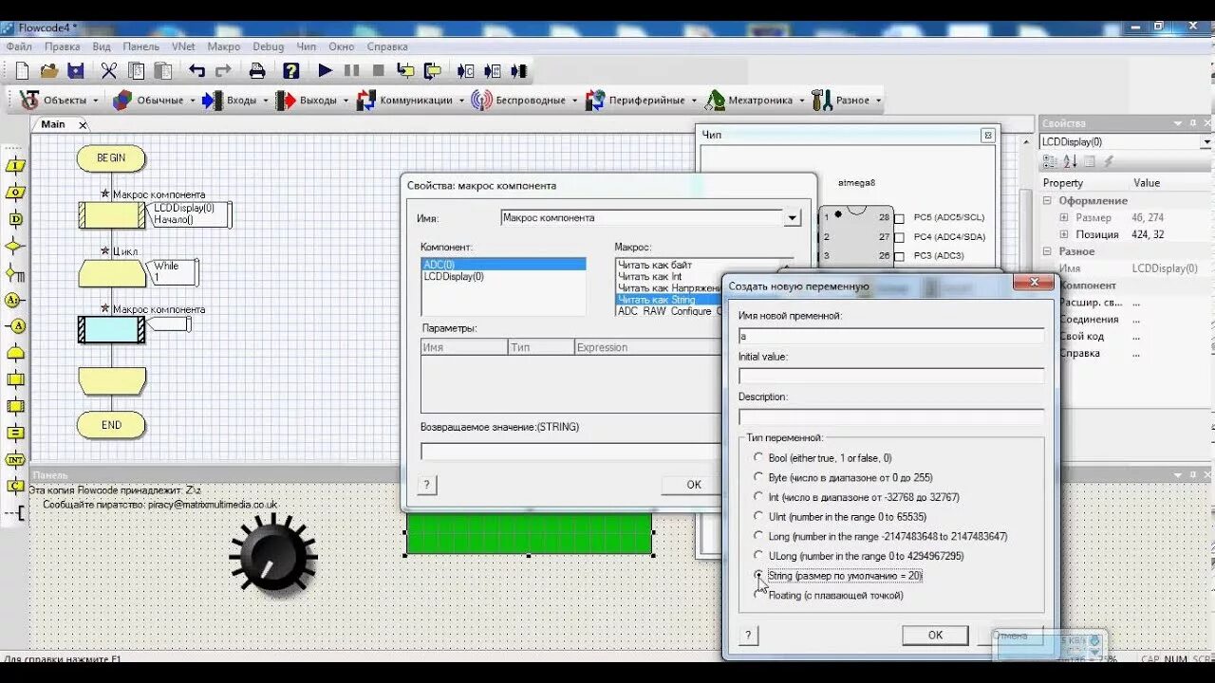This screenshot has width=1215, height=683.
Task: Select the Delay flowchart icon
Action: [15, 219]
